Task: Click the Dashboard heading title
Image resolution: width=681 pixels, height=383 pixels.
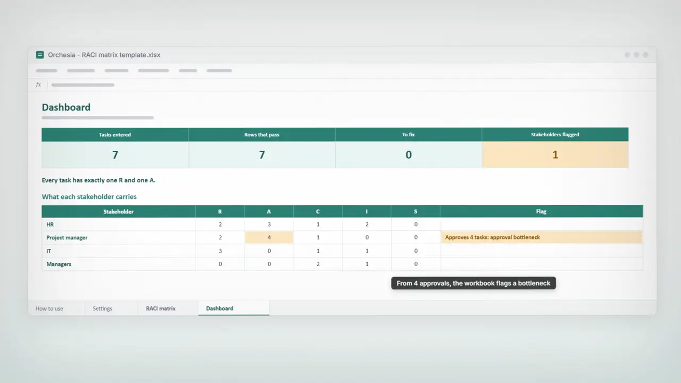Action: (x=66, y=107)
